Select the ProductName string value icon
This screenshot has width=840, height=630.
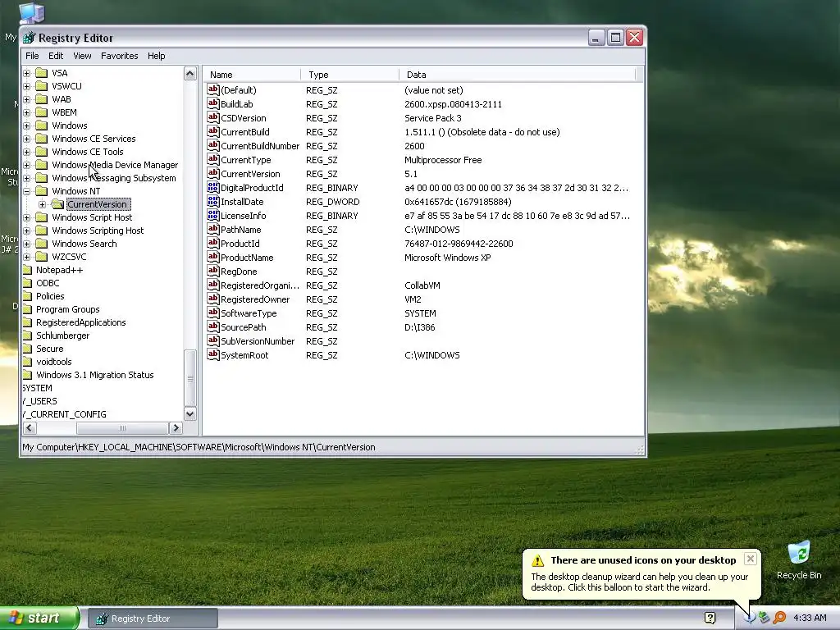tap(213, 257)
